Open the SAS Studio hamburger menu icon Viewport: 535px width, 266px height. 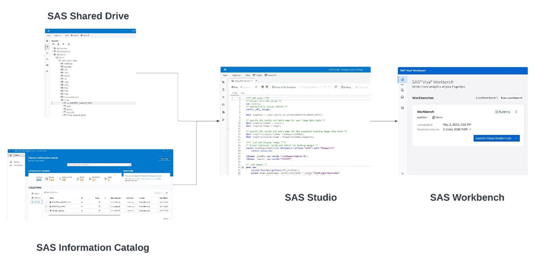coord(225,69)
